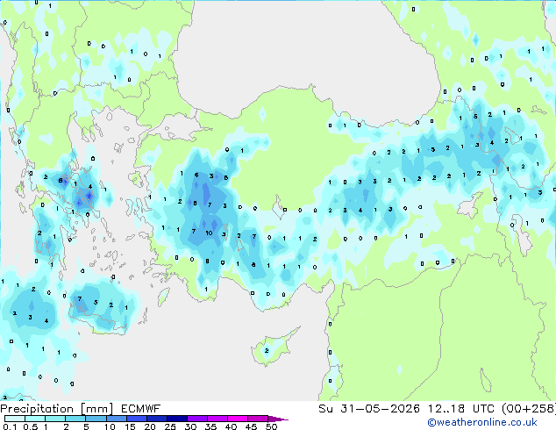
Task: Click the '10' precipitation value on the map
Action: click(209, 233)
